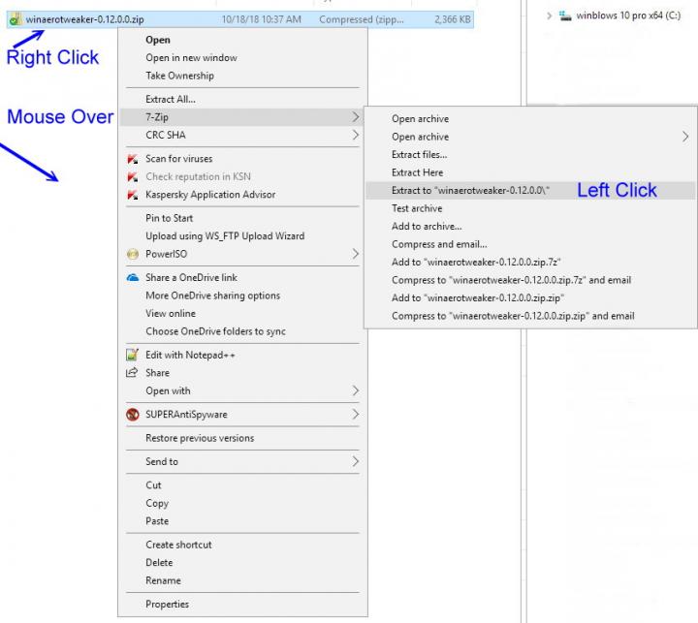Choose Compress to "winaerotweaker-0.12.0.0.zip.zip" and email
Screen dimensions: 698x623
tap(513, 316)
